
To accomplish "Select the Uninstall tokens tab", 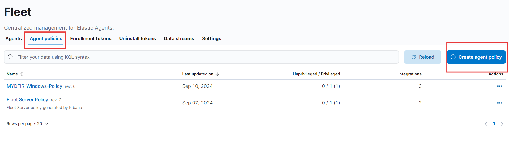I will (x=138, y=39).
